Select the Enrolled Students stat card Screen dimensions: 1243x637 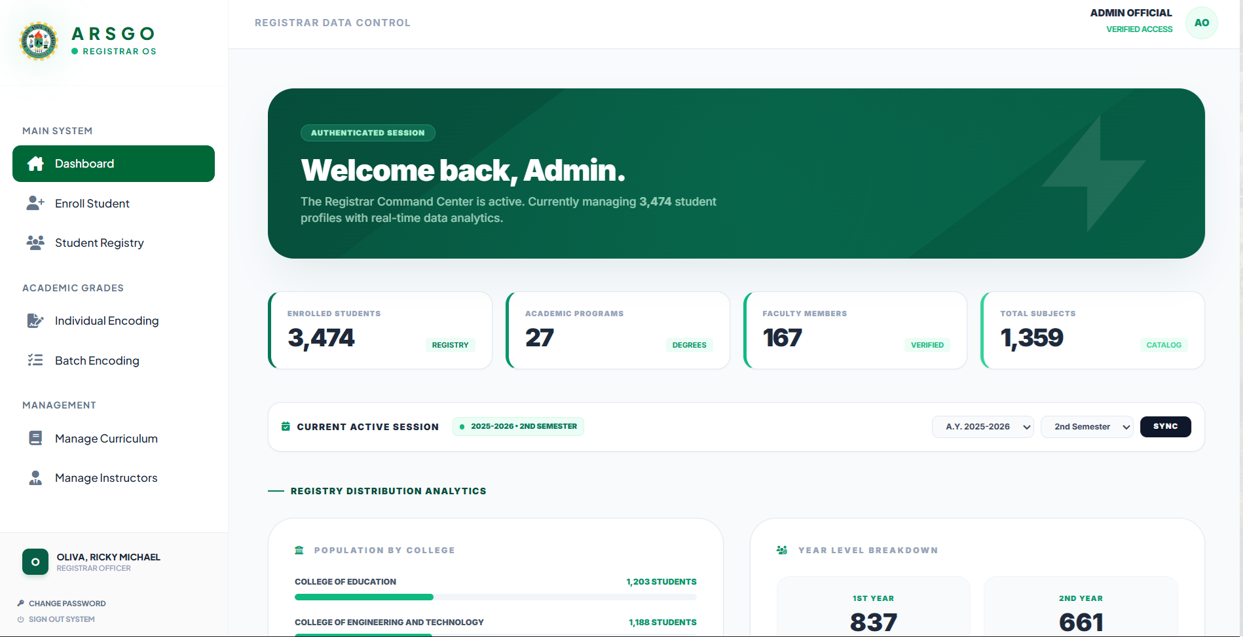380,331
